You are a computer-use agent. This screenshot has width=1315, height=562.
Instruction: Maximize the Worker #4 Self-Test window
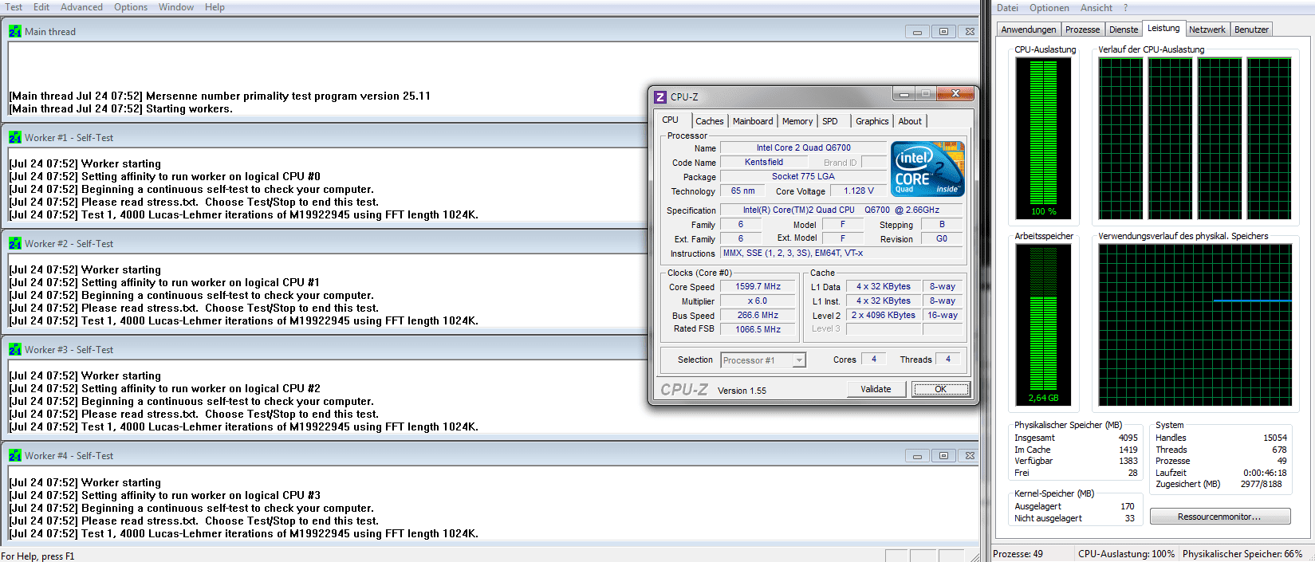(943, 456)
